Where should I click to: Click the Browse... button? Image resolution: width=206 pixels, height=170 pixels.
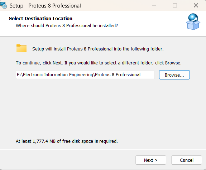pyautogui.click(x=174, y=75)
